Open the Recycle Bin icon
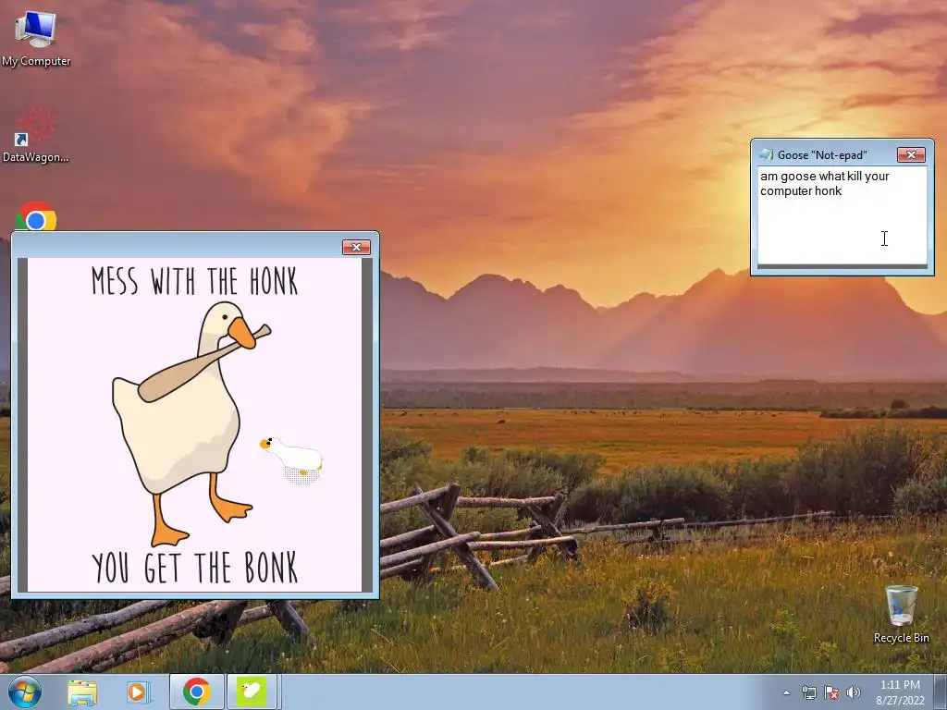This screenshot has height=710, width=947. (x=901, y=614)
